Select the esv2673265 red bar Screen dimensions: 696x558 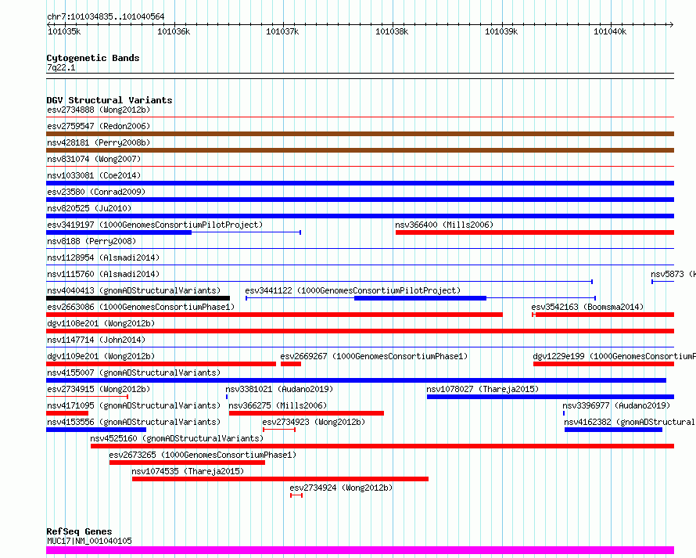(187, 463)
